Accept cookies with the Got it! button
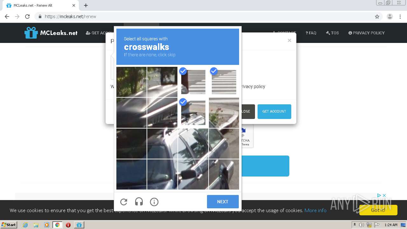 point(378,210)
